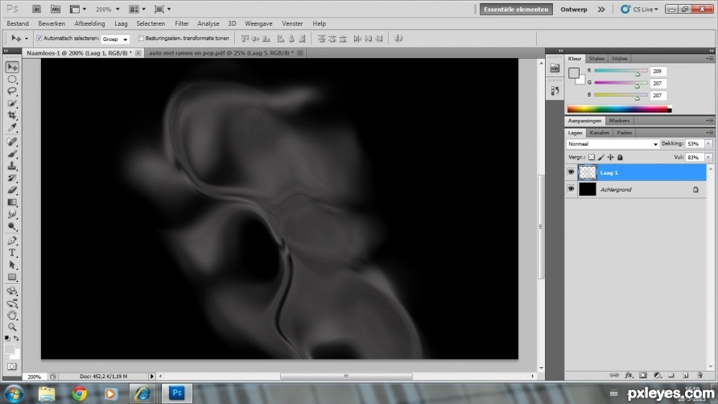Select the Zoom tool
Viewport: 718px width, 404px height.
(x=12, y=327)
